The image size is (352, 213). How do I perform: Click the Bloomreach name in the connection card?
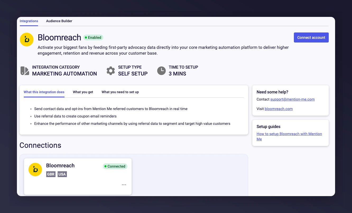[x=60, y=165]
